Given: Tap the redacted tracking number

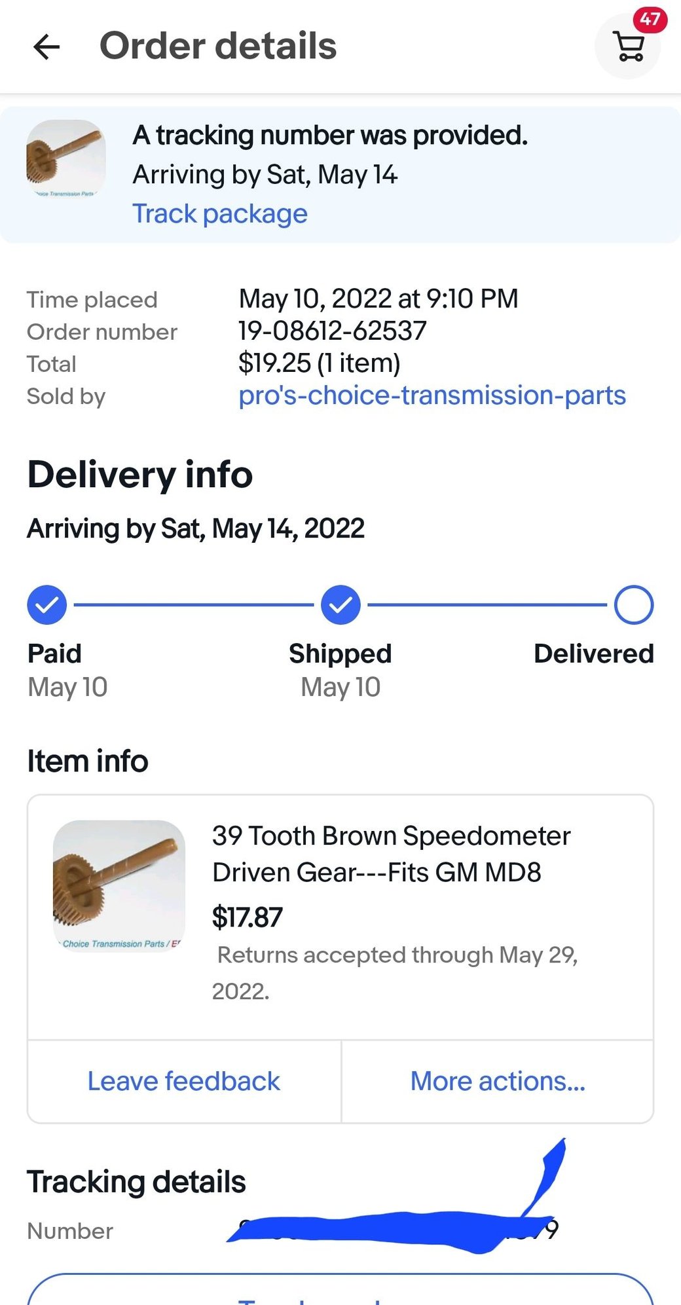Looking at the screenshot, I should [x=393, y=1231].
